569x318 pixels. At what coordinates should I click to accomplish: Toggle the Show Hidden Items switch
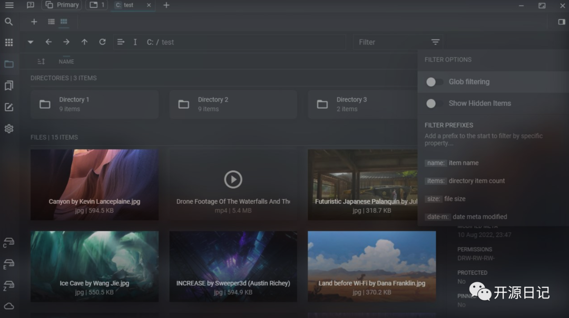(434, 104)
